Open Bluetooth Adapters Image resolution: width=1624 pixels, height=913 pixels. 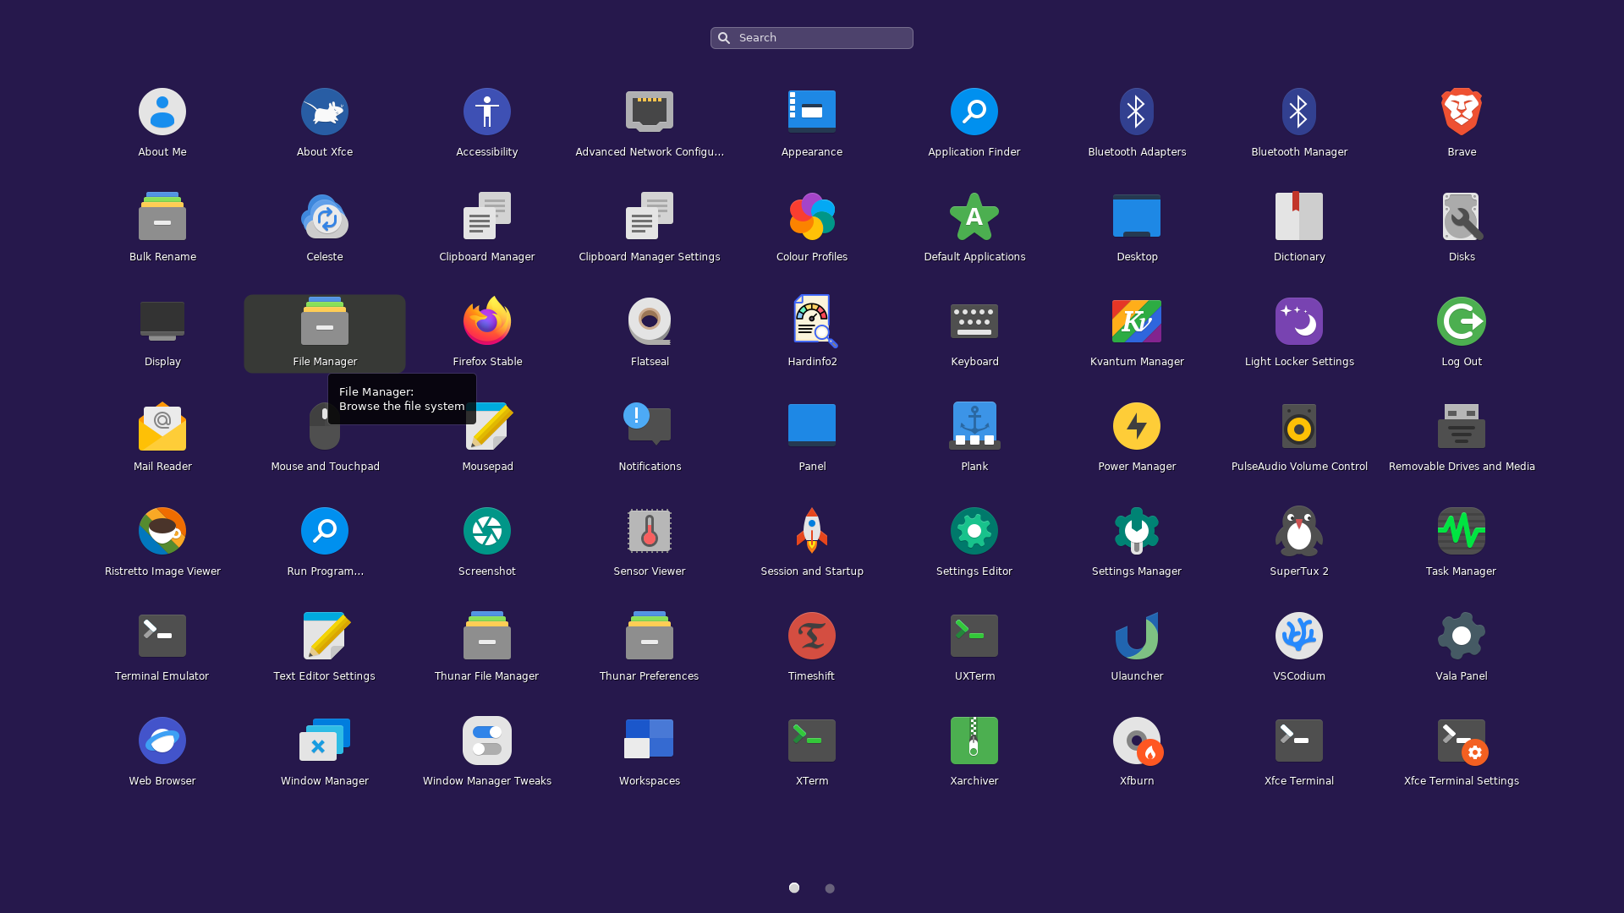(1137, 123)
